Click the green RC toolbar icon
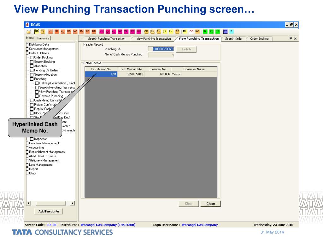Image resolution: width=323 pixels, height=242 pixels. point(211,32)
